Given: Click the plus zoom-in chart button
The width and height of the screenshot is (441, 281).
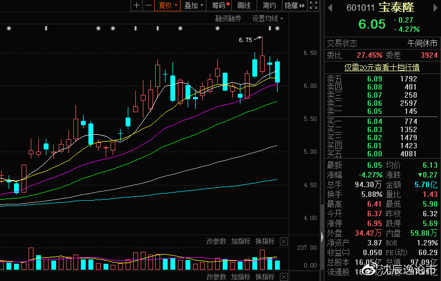Looking at the screenshot, I should click(x=136, y=5).
